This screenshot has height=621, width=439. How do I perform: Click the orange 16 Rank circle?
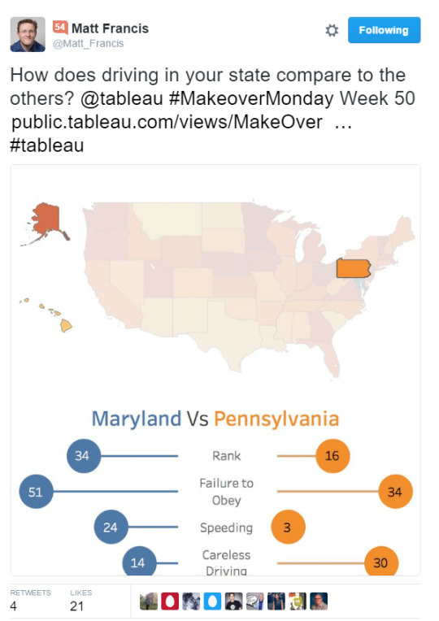click(333, 456)
